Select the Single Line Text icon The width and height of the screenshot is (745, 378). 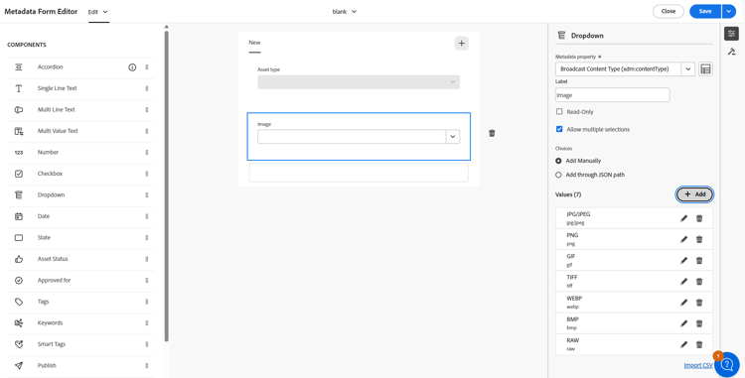[19, 88]
